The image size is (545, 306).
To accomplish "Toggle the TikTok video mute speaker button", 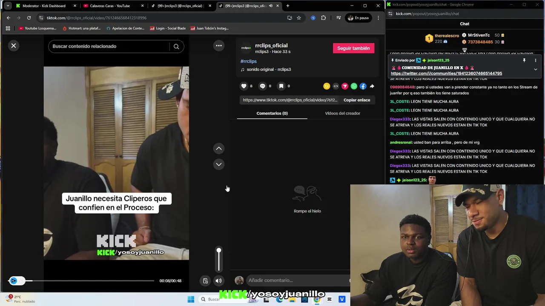I will pyautogui.click(x=218, y=280).
